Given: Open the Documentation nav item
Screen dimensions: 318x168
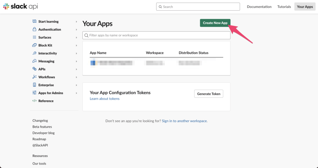Looking at the screenshot, I should click(259, 7).
